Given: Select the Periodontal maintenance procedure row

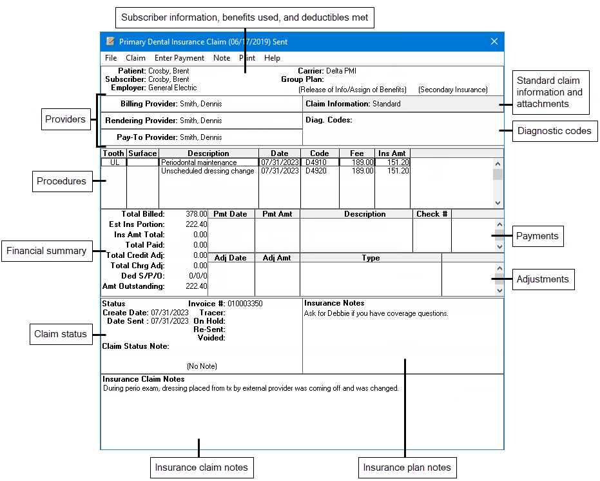Looking at the screenshot, I should point(256,162).
